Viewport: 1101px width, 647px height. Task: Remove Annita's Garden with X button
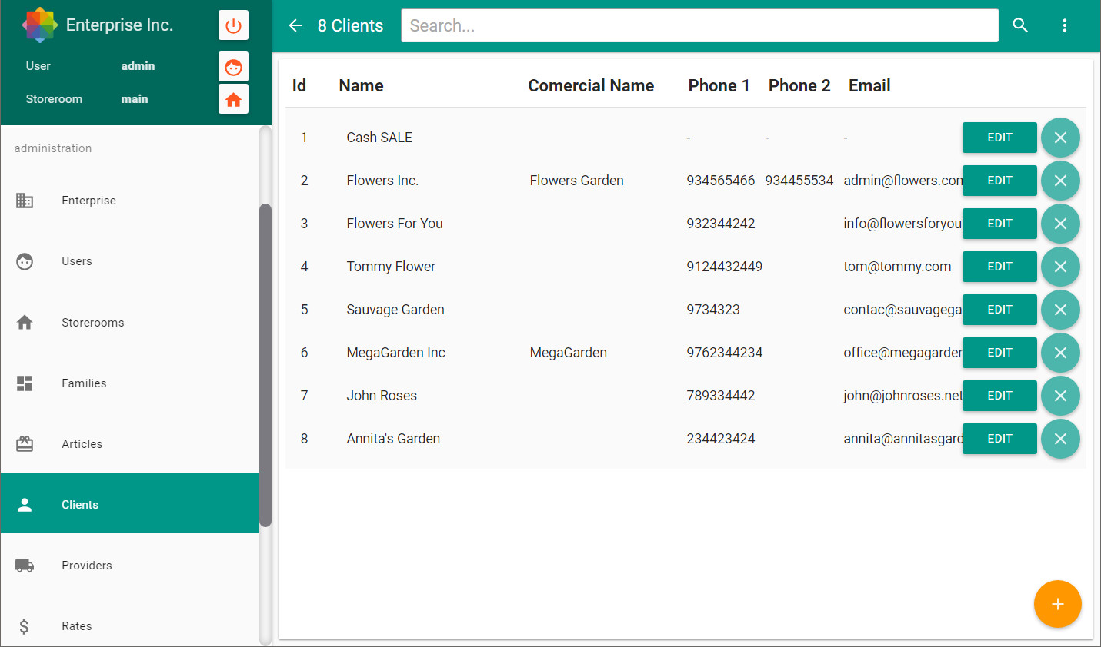pos(1060,439)
